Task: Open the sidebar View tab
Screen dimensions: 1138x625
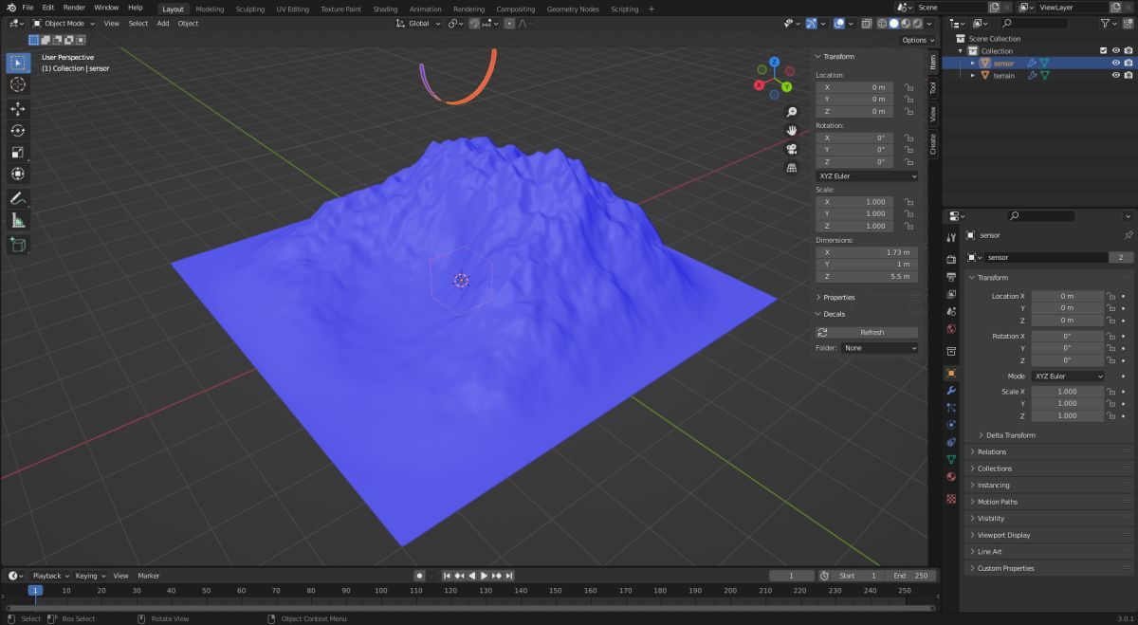Action: click(932, 115)
